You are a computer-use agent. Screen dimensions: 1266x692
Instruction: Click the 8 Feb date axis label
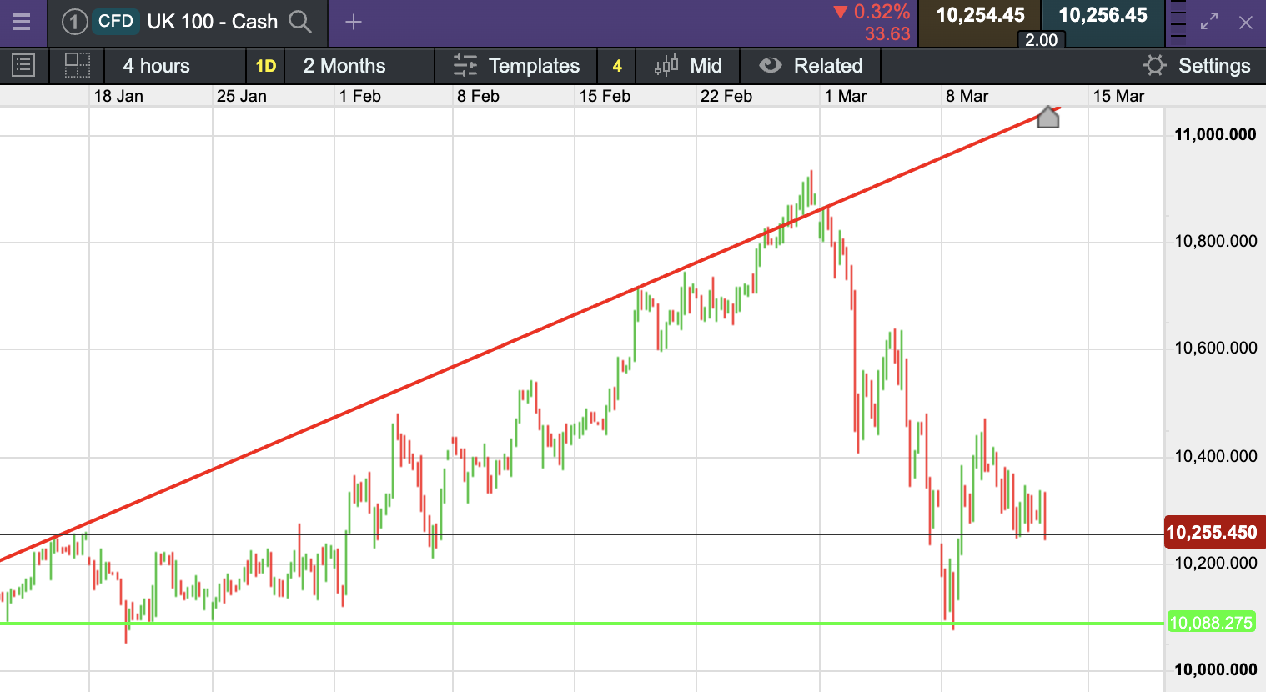click(478, 96)
